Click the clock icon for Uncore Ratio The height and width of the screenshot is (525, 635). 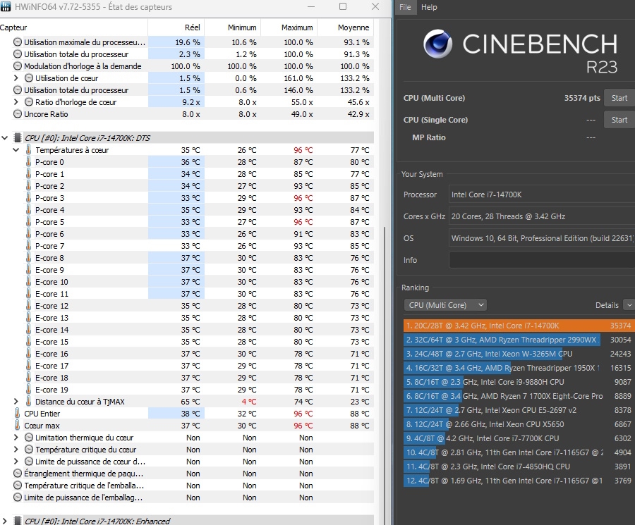click(18, 114)
